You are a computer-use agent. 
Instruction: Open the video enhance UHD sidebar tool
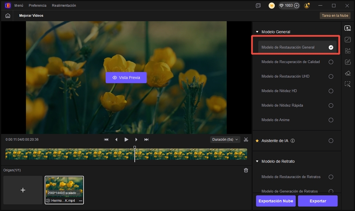point(347,28)
